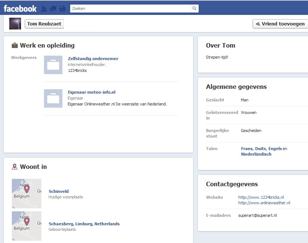Screen dimensions: 308x243
Task: Open Eigenaar meteo-info.nl link
Action: click(x=92, y=92)
